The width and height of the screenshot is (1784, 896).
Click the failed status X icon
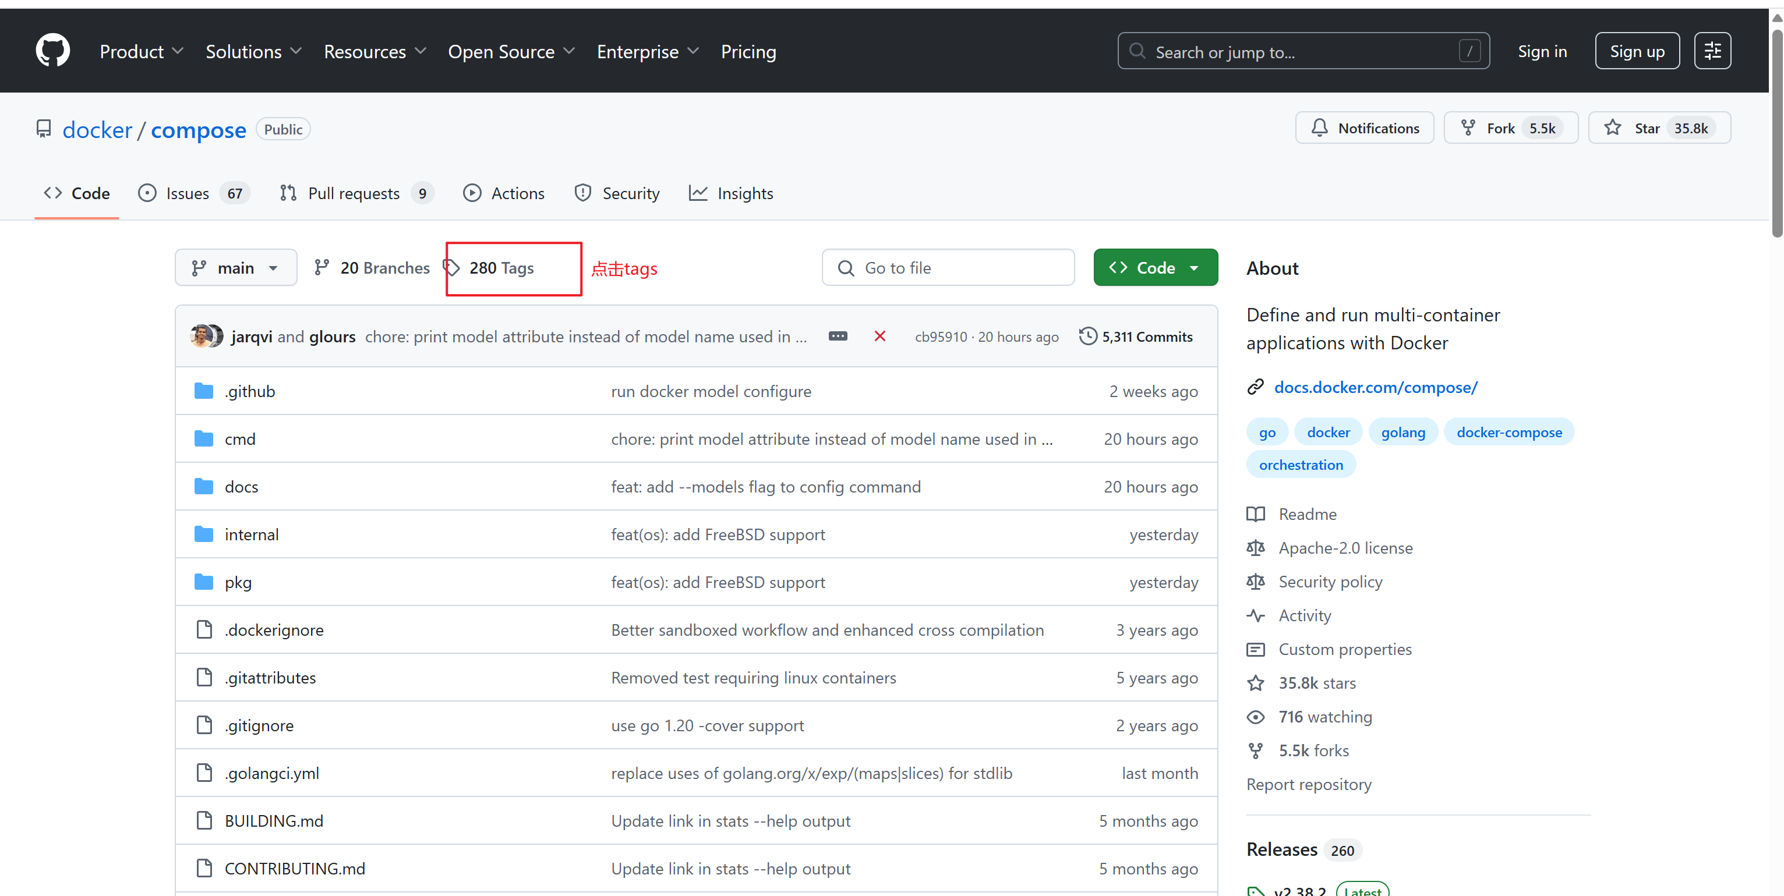tap(879, 336)
